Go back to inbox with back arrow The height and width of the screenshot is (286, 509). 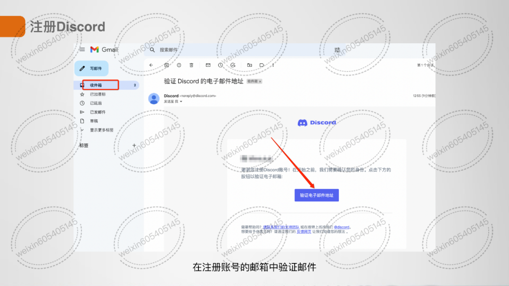pyautogui.click(x=151, y=65)
